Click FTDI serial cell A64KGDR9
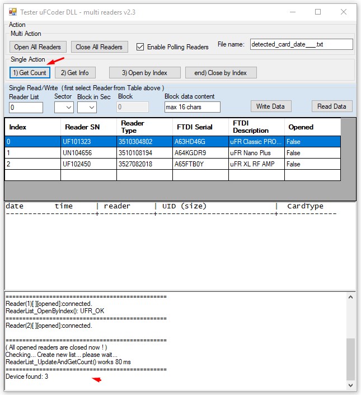Image resolution: width=361 pixels, height=395 pixels. [200, 153]
